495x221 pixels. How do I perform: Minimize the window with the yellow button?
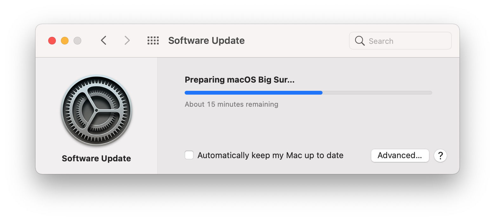tap(65, 41)
